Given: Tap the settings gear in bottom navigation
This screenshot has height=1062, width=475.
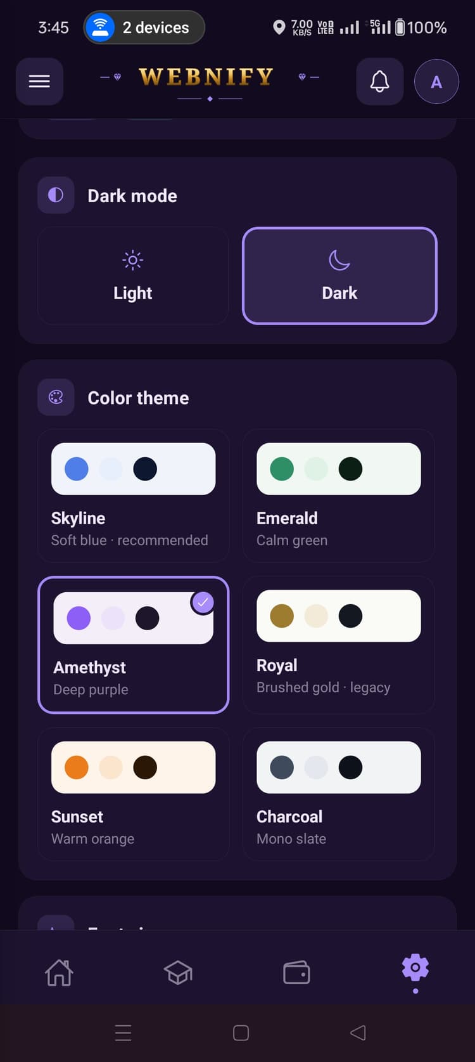Looking at the screenshot, I should click(415, 967).
